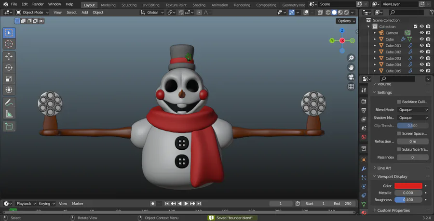
Task: Hide Cube.001 with its eye icon
Action: [x=421, y=46]
